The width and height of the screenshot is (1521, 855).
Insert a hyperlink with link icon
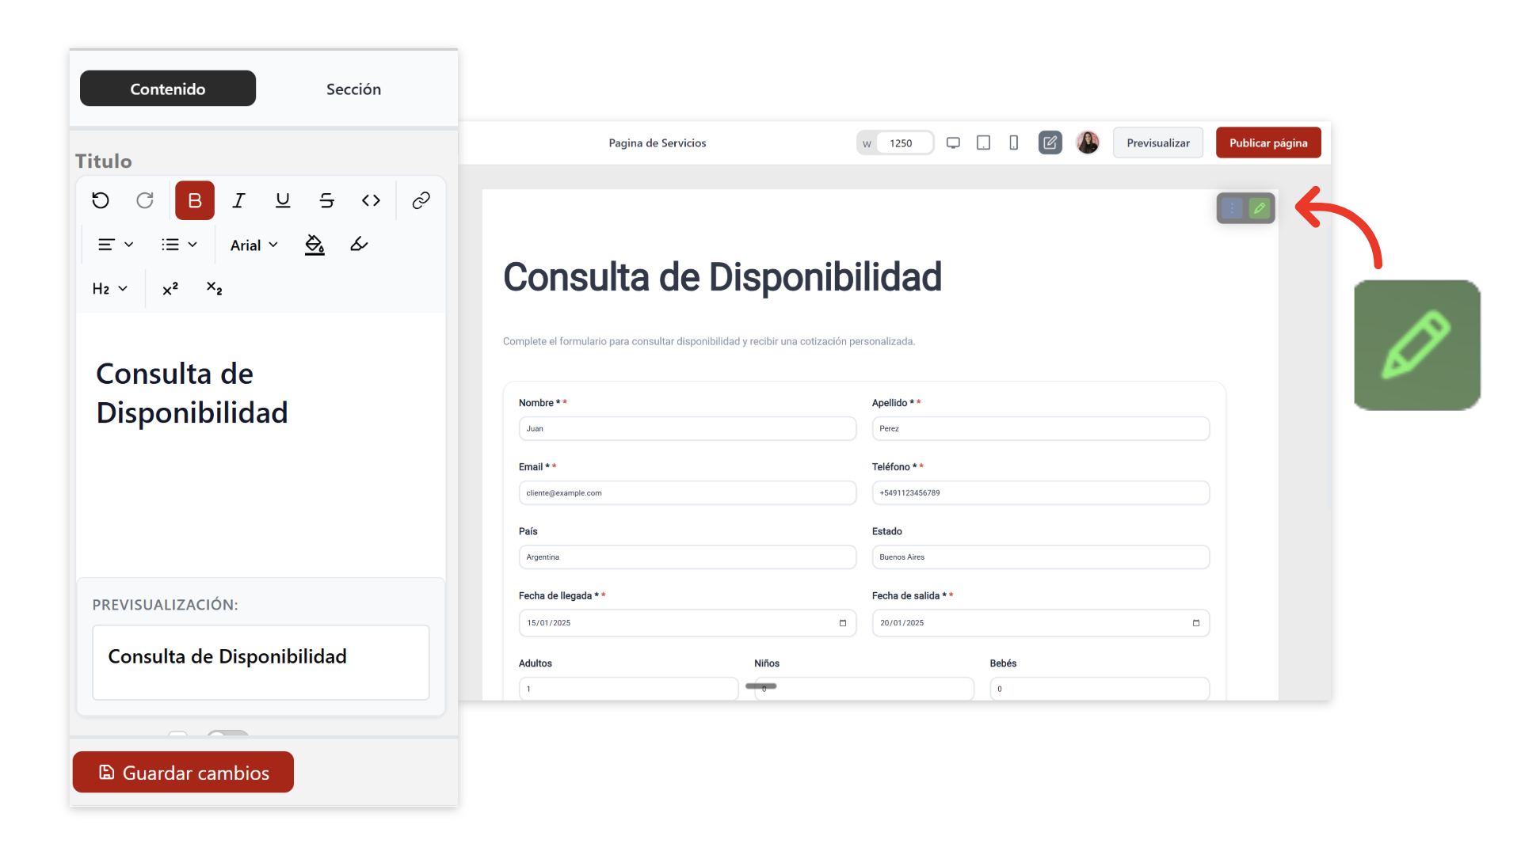[x=421, y=200]
